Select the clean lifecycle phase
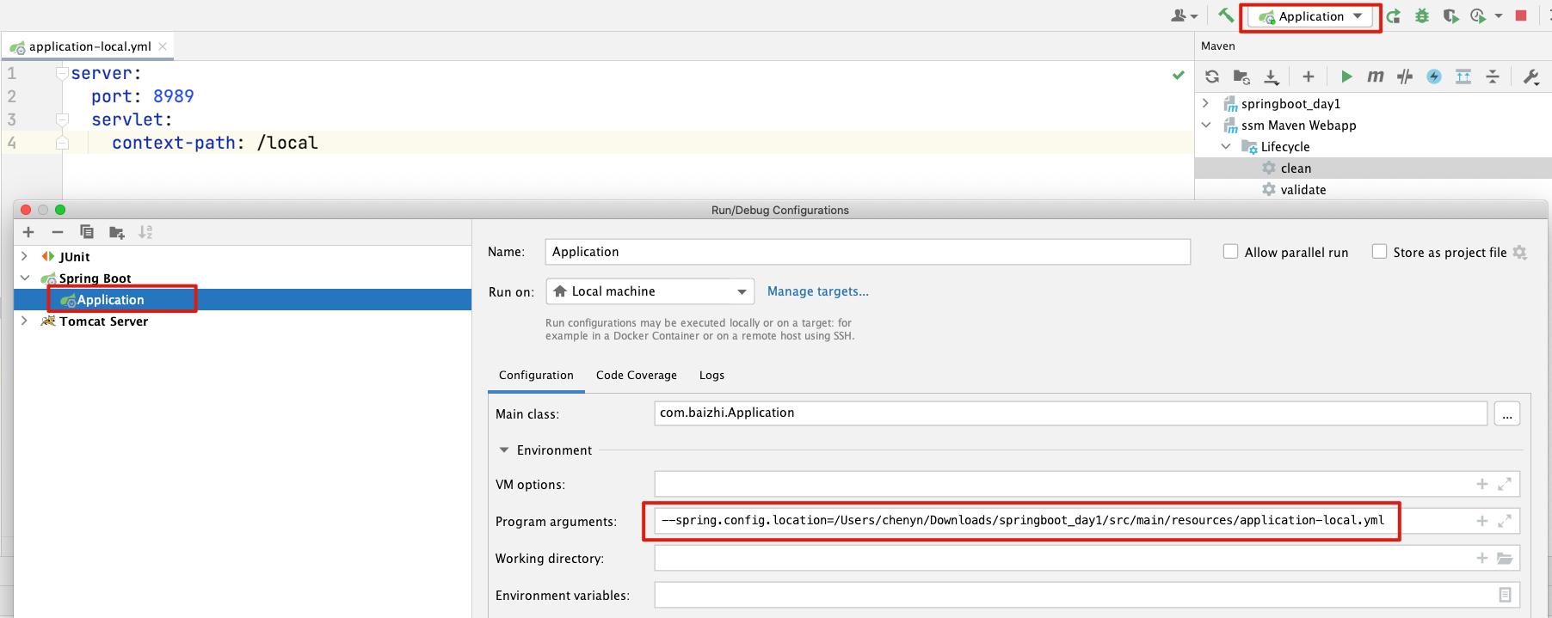1552x618 pixels. 1373,168
